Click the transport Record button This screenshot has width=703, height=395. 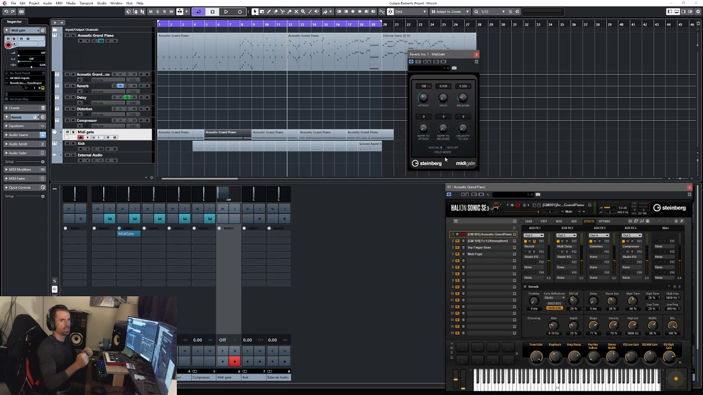tap(239, 12)
